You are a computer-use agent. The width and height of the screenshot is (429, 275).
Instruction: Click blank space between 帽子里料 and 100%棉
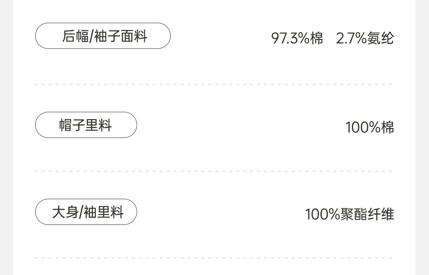(240, 126)
